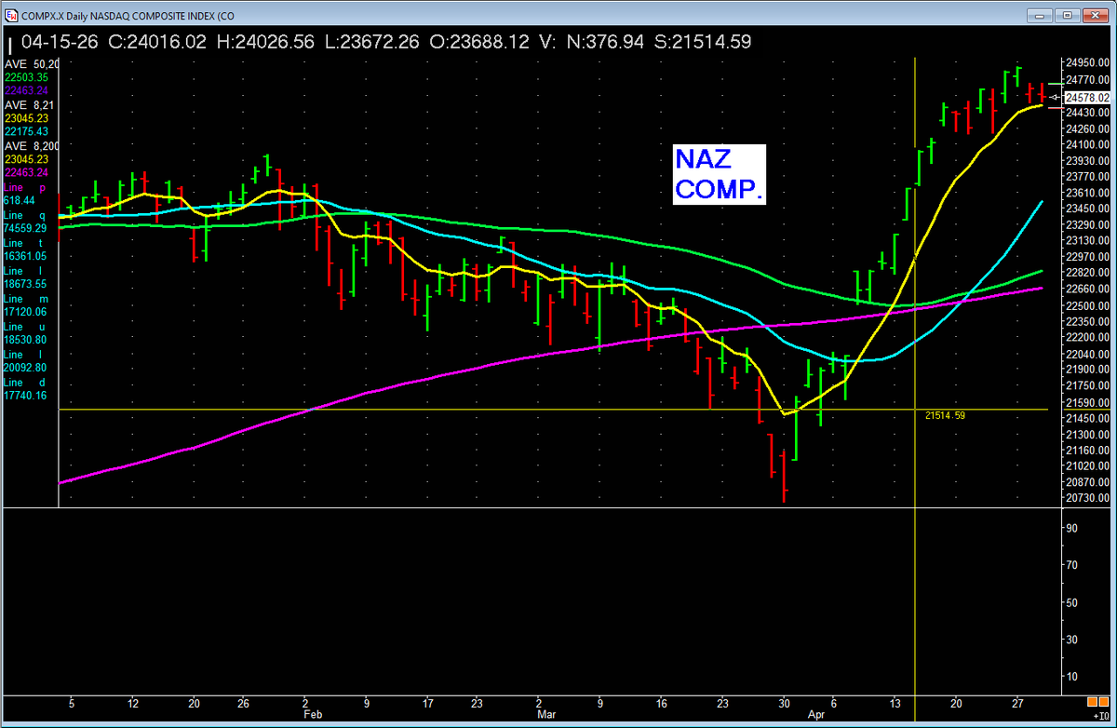The width and height of the screenshot is (1117, 728).
Task: Select the Line p study label
Action: point(25,187)
